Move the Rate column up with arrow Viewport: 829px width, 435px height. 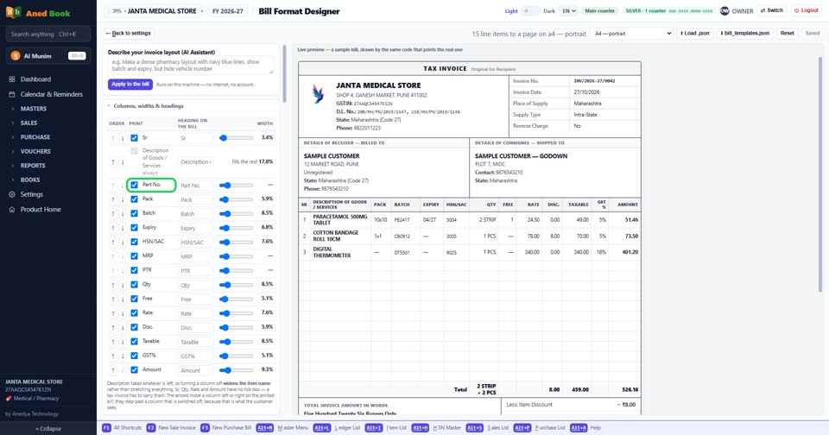pos(112,313)
